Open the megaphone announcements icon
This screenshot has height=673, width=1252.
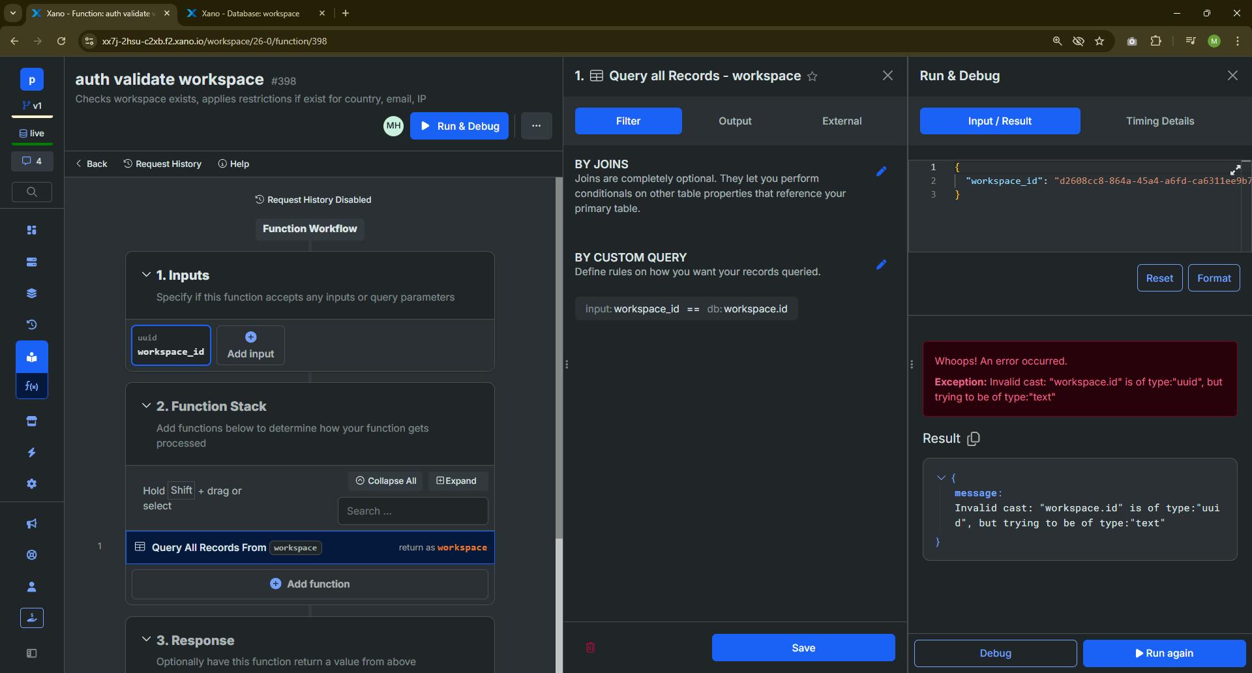32,524
